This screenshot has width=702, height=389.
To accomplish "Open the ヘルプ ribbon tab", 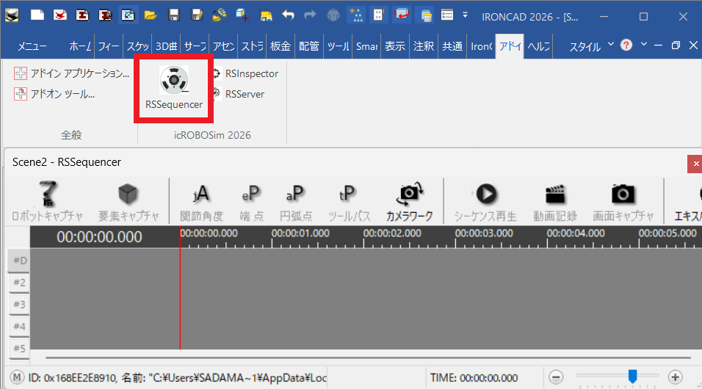I will (x=538, y=46).
